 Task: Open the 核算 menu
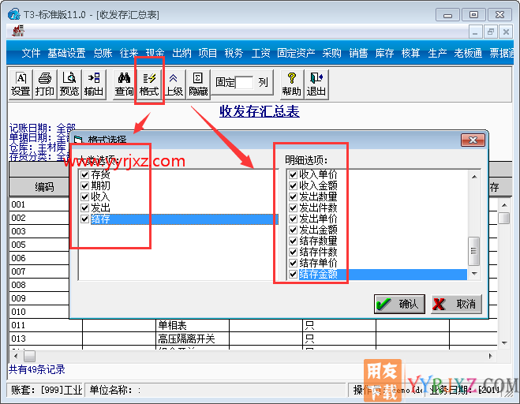point(411,53)
